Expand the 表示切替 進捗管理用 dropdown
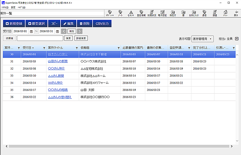 pos(202,39)
